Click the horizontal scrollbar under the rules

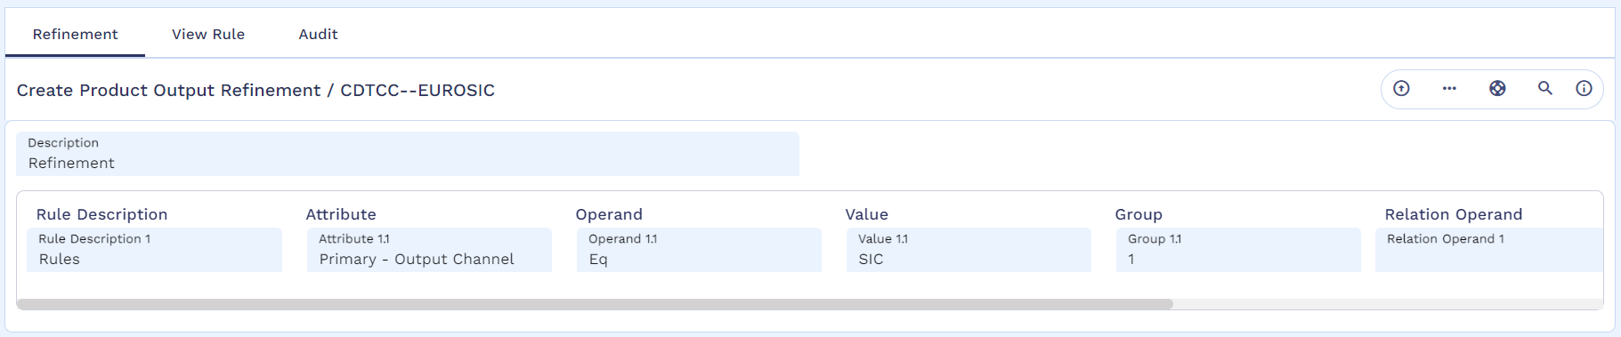595,304
